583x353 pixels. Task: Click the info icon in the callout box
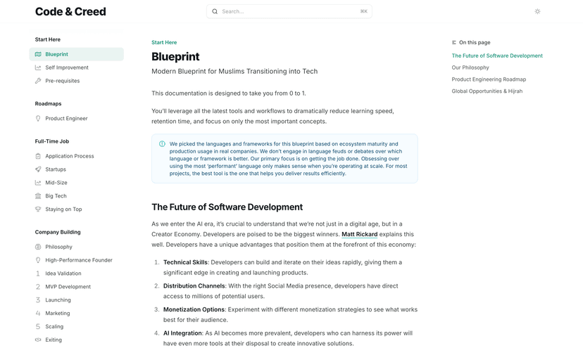[162, 144]
